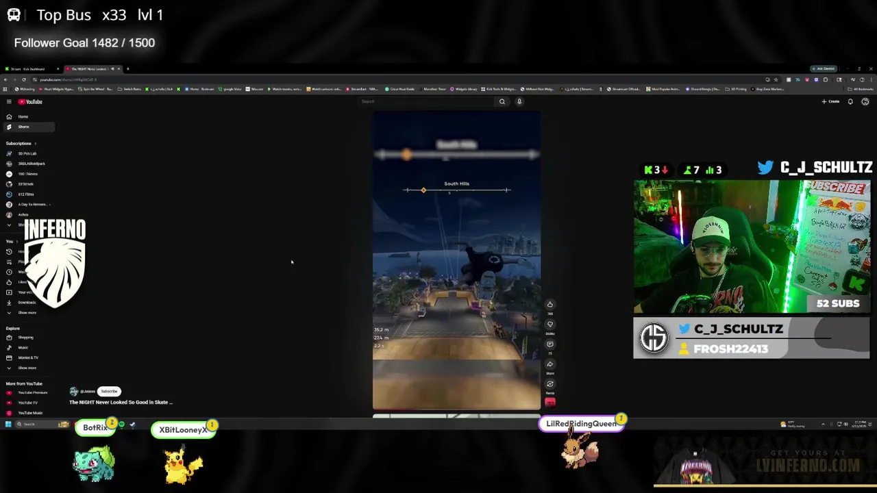The width and height of the screenshot is (877, 493).
Task: Click the Watch later icon
Action: (9, 272)
